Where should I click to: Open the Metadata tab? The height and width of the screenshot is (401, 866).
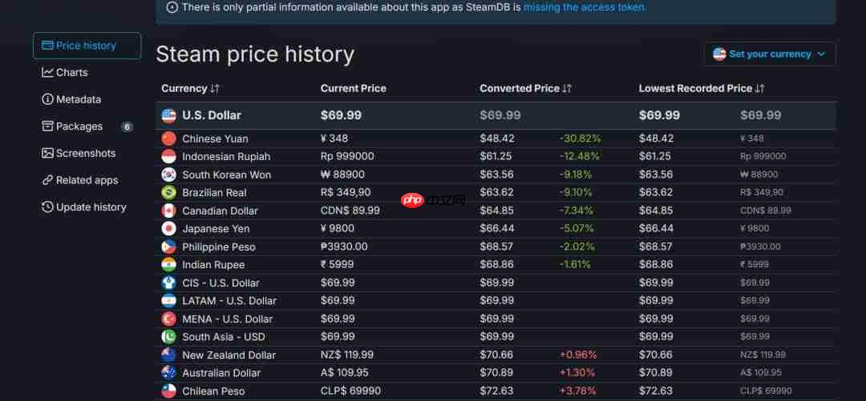pos(78,100)
